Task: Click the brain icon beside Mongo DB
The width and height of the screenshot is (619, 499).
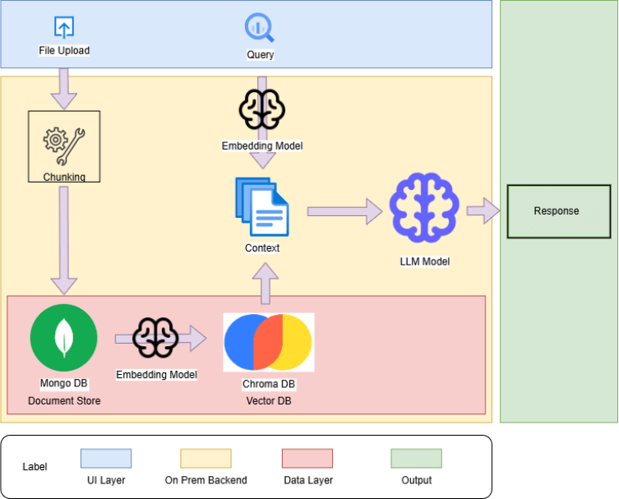Action: [155, 338]
